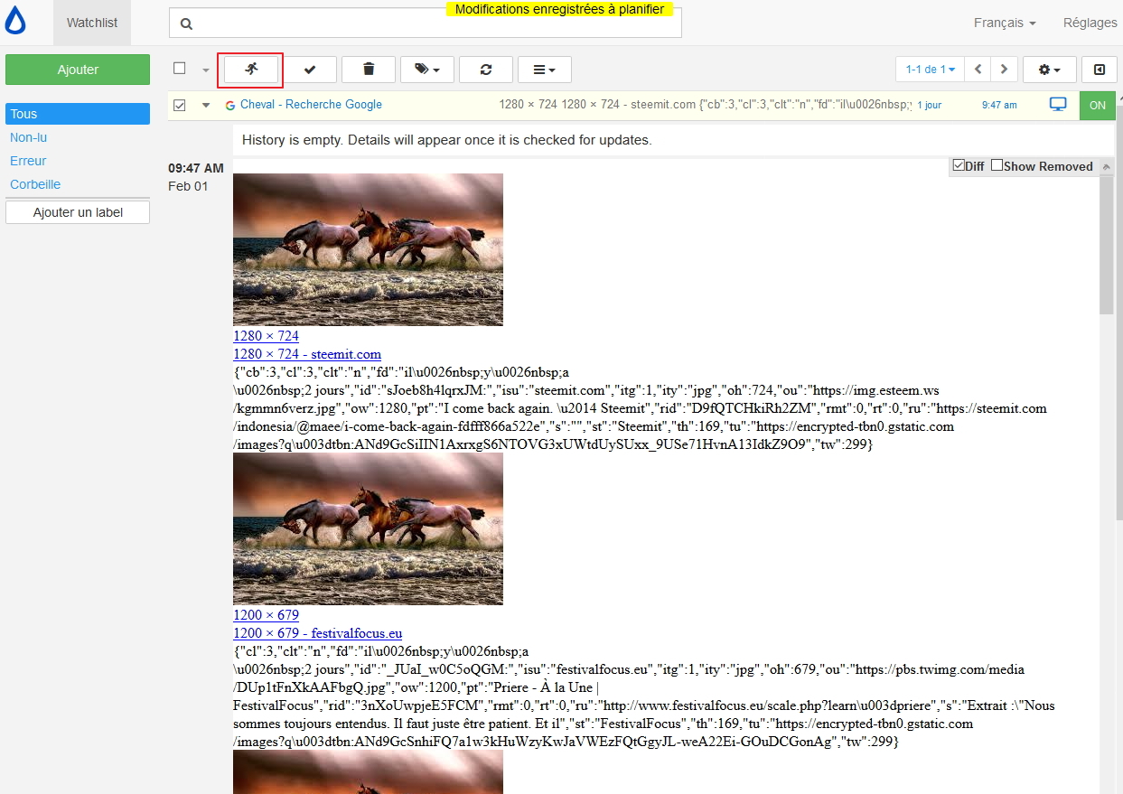Toggle the Diff checkbox

tap(959, 165)
